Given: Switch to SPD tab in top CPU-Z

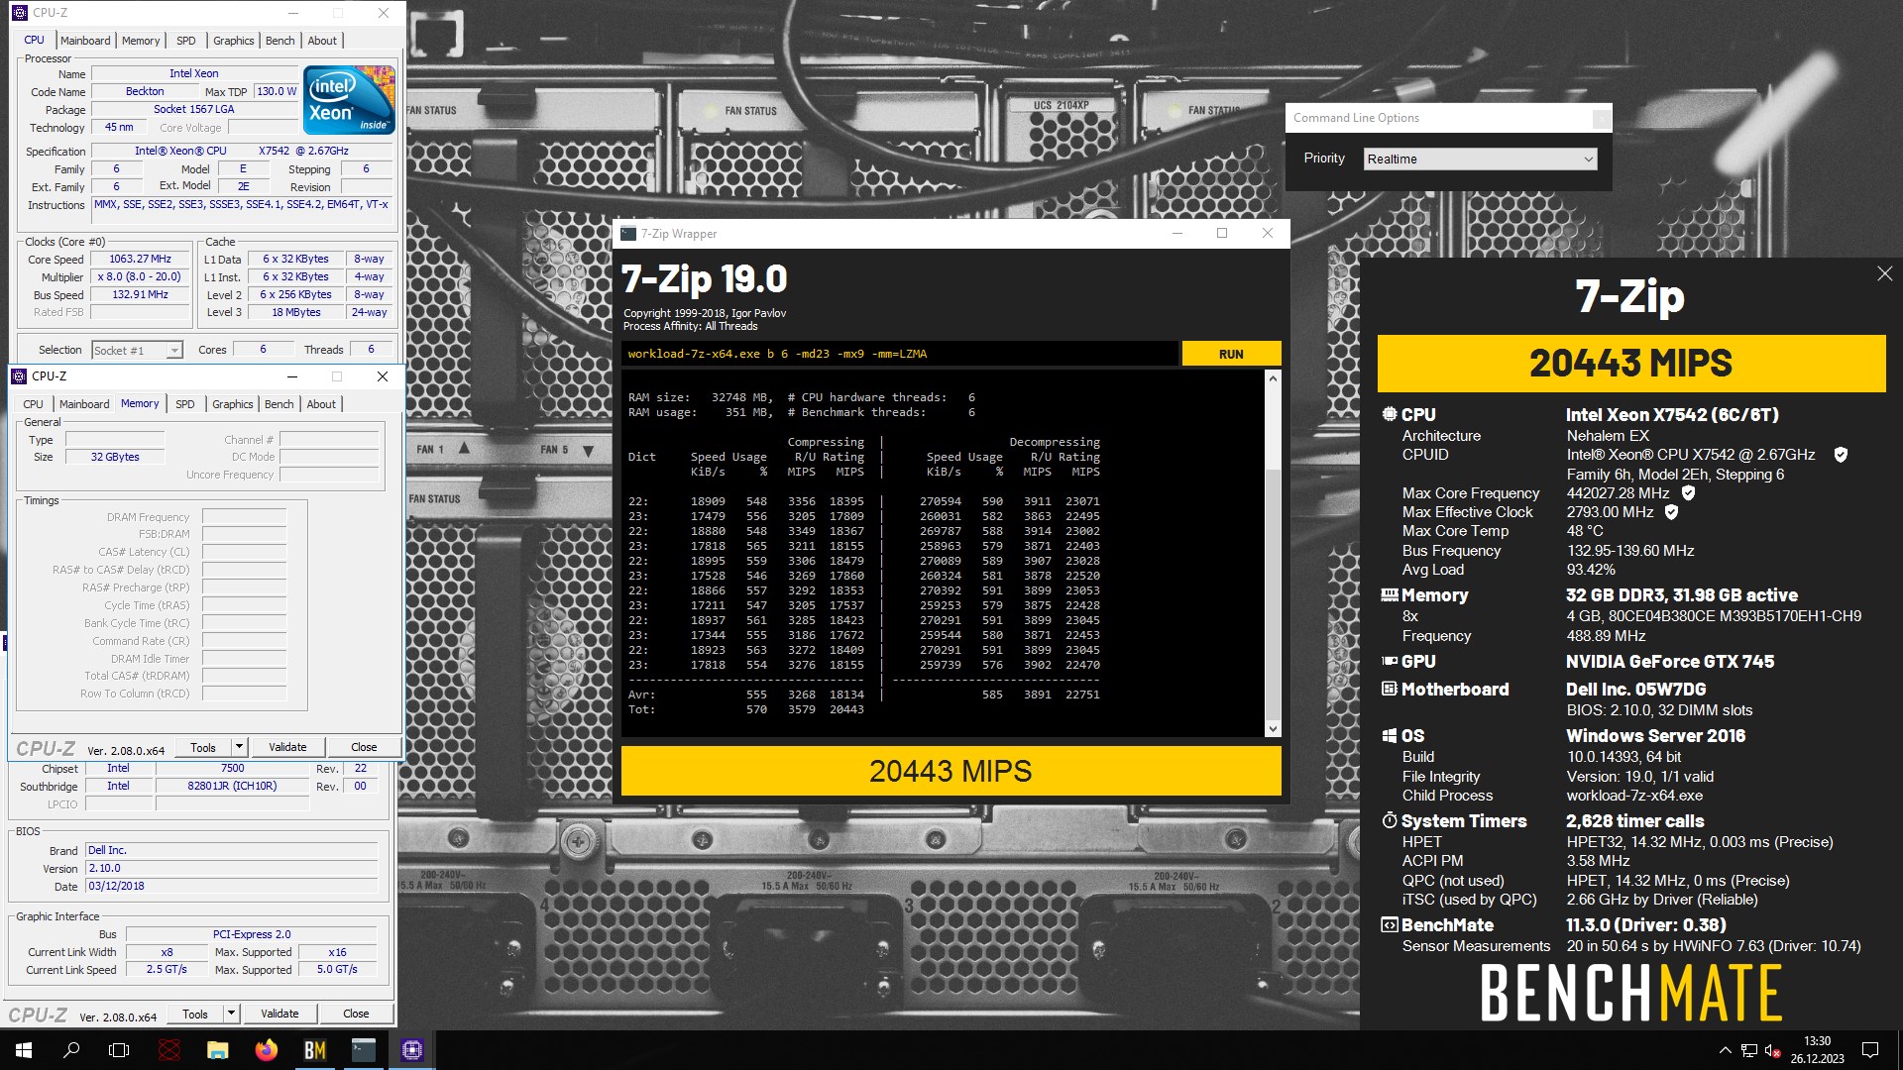Looking at the screenshot, I should click(x=186, y=41).
